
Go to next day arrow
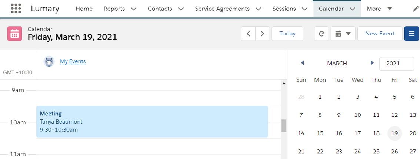(x=263, y=34)
